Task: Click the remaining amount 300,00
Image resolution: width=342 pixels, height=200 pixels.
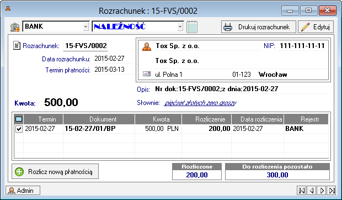Action: [x=277, y=175]
